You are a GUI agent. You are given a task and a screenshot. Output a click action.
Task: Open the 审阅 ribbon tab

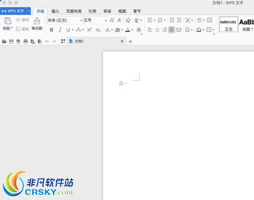point(107,11)
